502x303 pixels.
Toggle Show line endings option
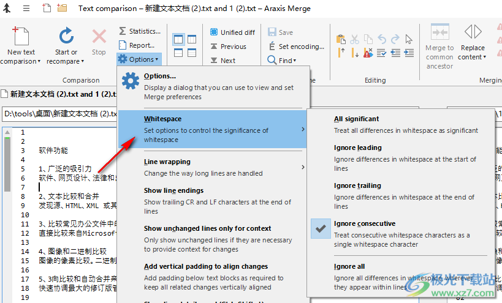click(212, 200)
